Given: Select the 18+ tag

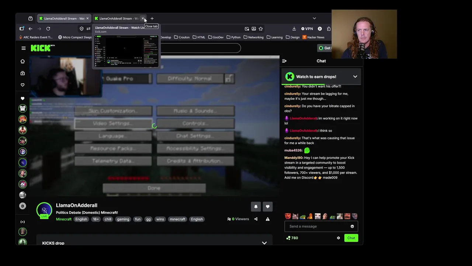Looking at the screenshot, I should pos(96,219).
